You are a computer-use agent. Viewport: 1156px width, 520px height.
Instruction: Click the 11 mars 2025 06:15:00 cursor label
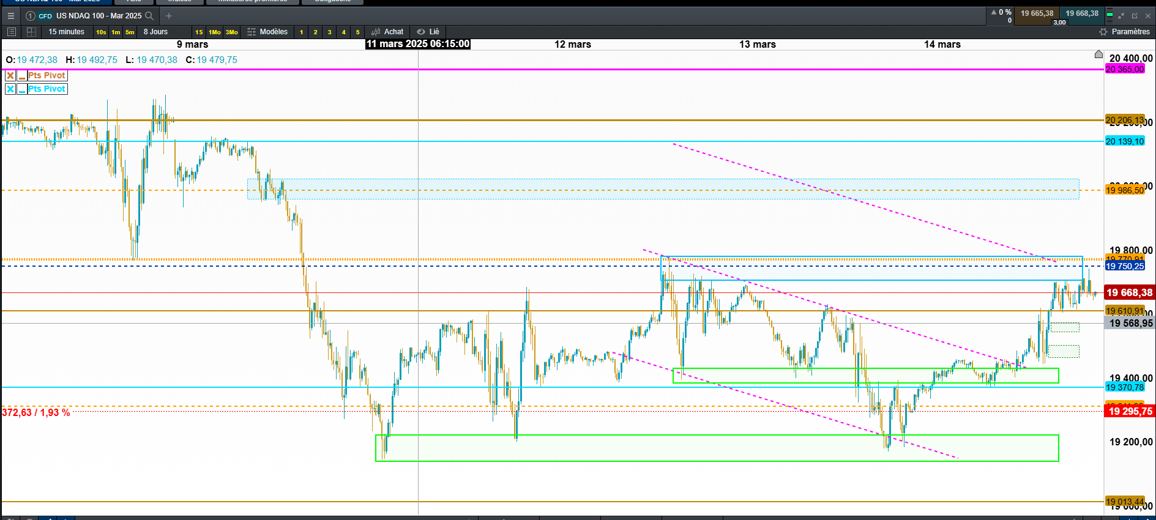click(418, 44)
